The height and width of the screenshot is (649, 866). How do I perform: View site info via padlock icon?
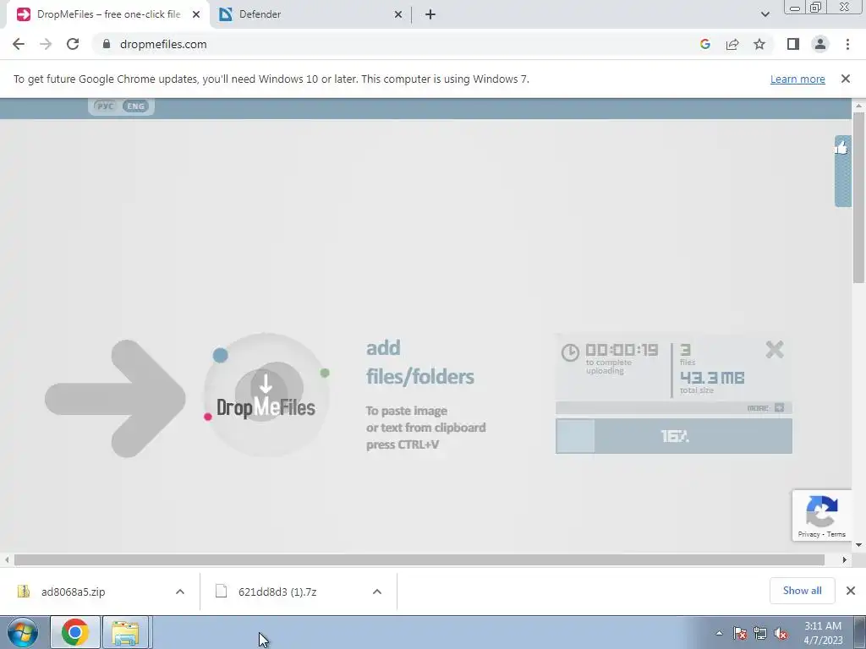tap(107, 44)
